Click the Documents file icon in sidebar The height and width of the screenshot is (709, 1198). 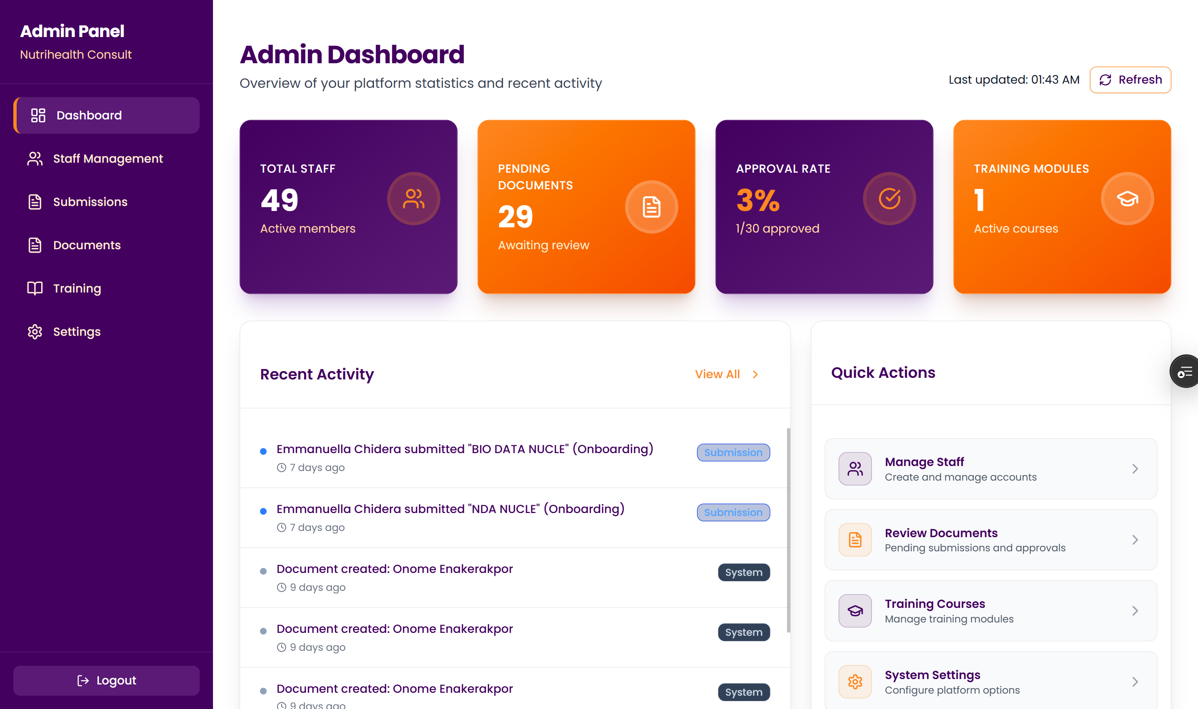[35, 245]
